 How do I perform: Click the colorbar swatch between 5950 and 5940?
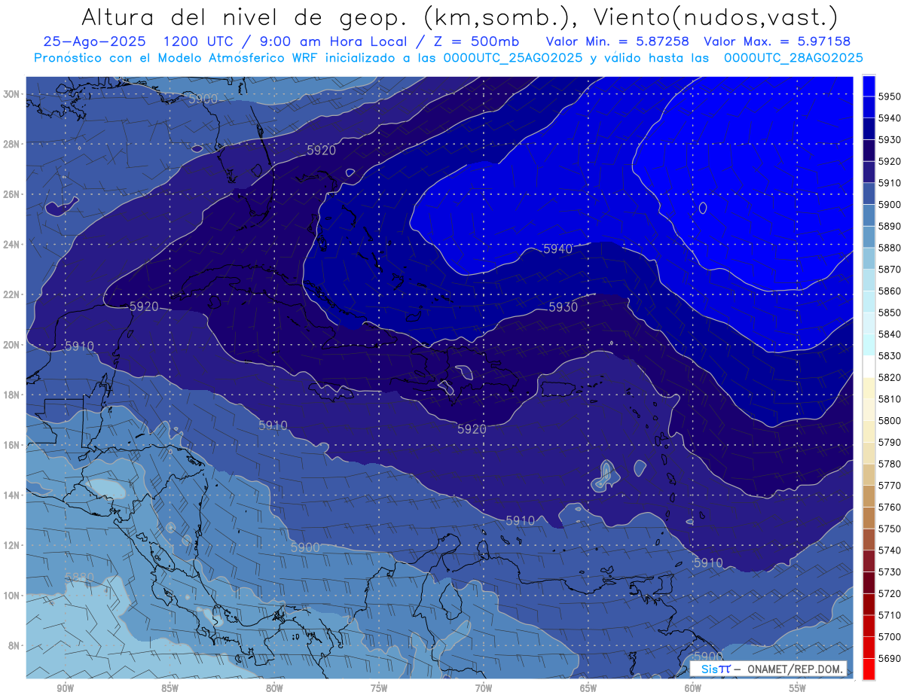coord(869,108)
